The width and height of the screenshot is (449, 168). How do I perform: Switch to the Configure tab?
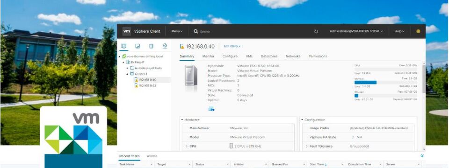click(230, 56)
